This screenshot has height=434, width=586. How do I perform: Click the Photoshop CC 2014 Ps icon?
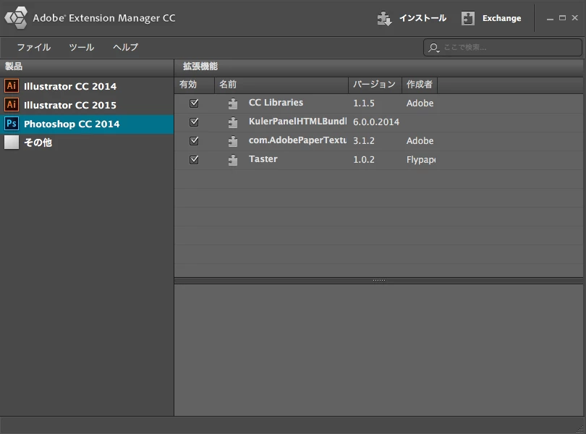click(12, 124)
